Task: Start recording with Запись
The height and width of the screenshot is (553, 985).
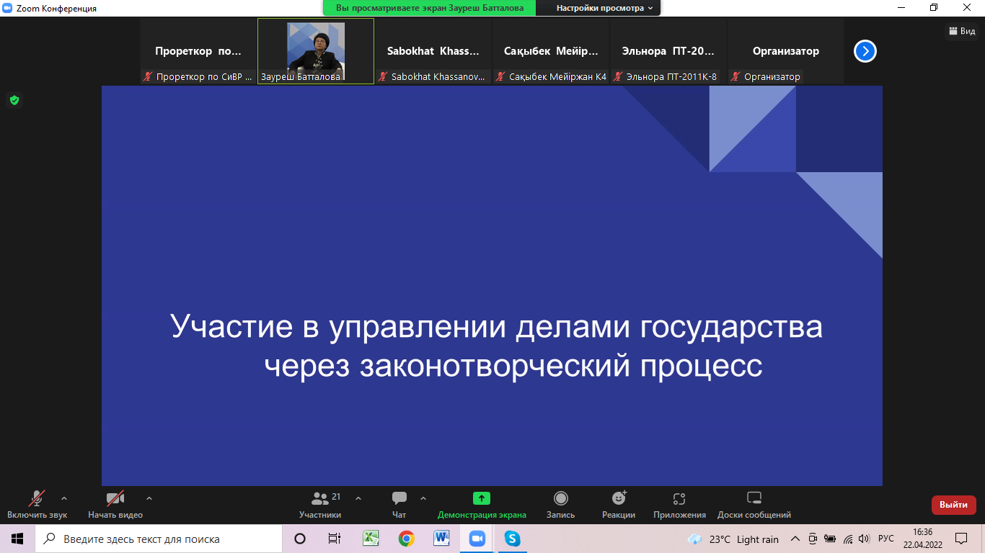Action: (x=560, y=505)
